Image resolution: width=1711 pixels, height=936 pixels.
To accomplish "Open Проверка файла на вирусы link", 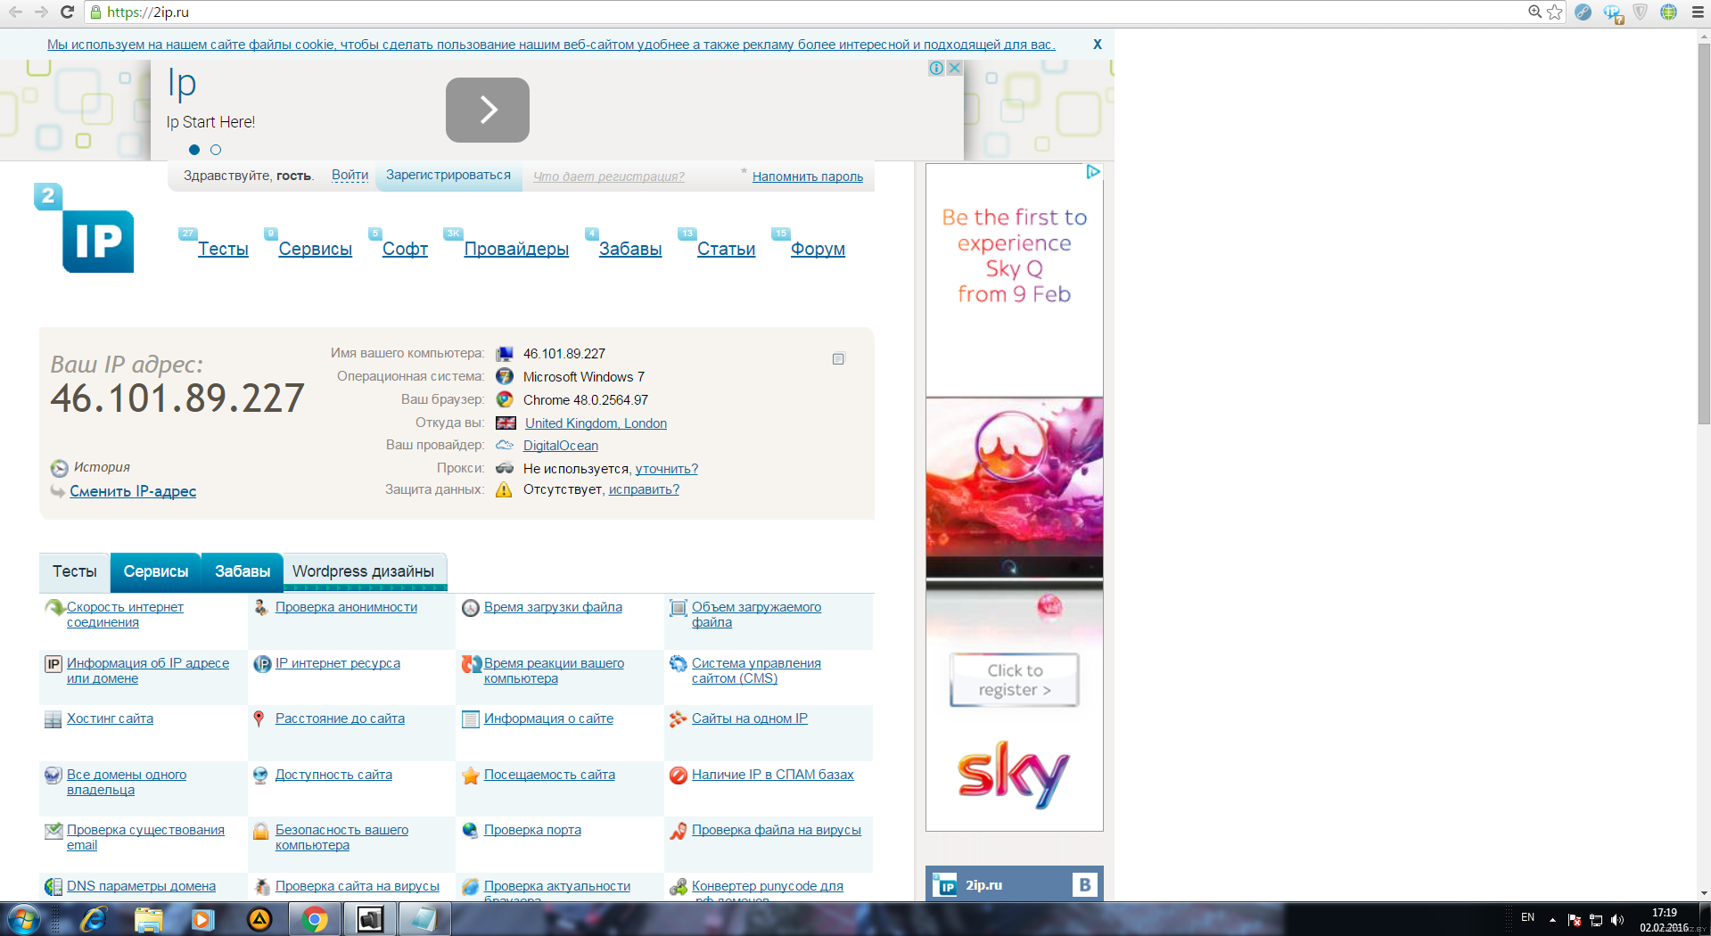I will tap(777, 830).
